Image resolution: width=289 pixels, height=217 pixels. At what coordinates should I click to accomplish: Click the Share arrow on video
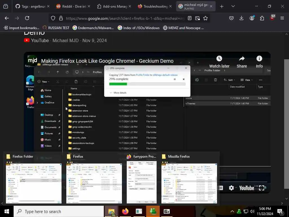(x=242, y=59)
